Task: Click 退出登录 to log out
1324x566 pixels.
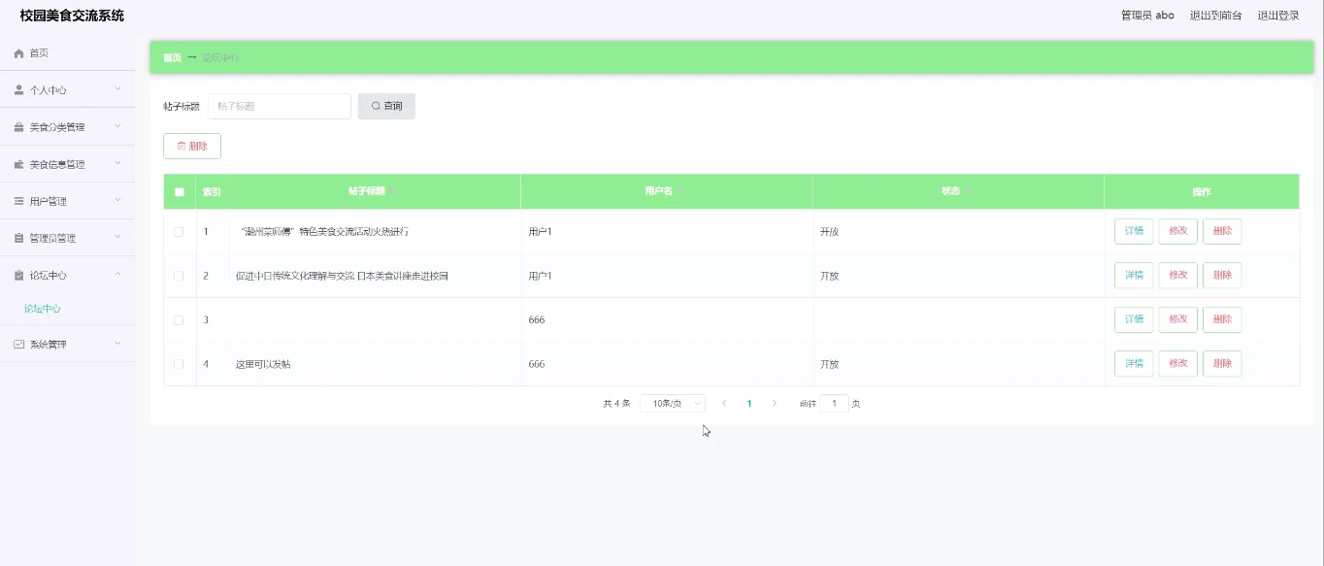Action: pos(1278,16)
